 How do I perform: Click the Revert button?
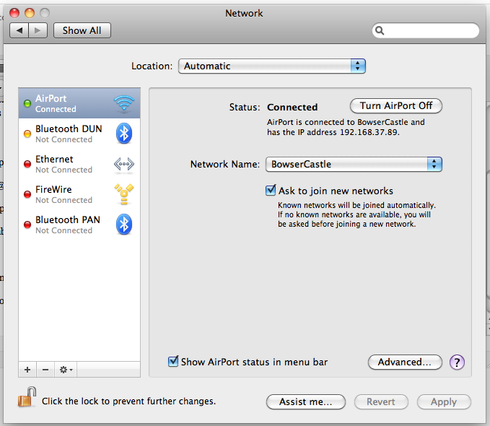[381, 401]
